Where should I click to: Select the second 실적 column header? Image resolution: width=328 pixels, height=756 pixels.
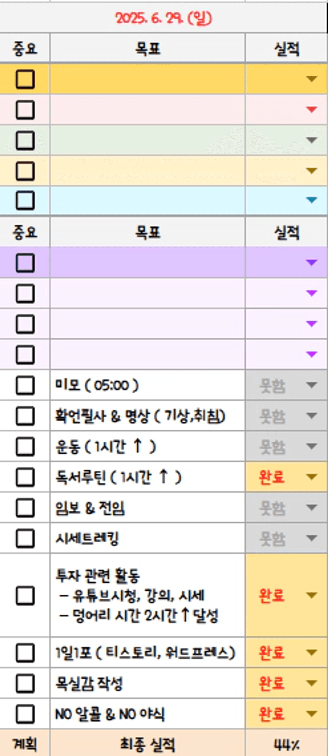click(x=287, y=232)
